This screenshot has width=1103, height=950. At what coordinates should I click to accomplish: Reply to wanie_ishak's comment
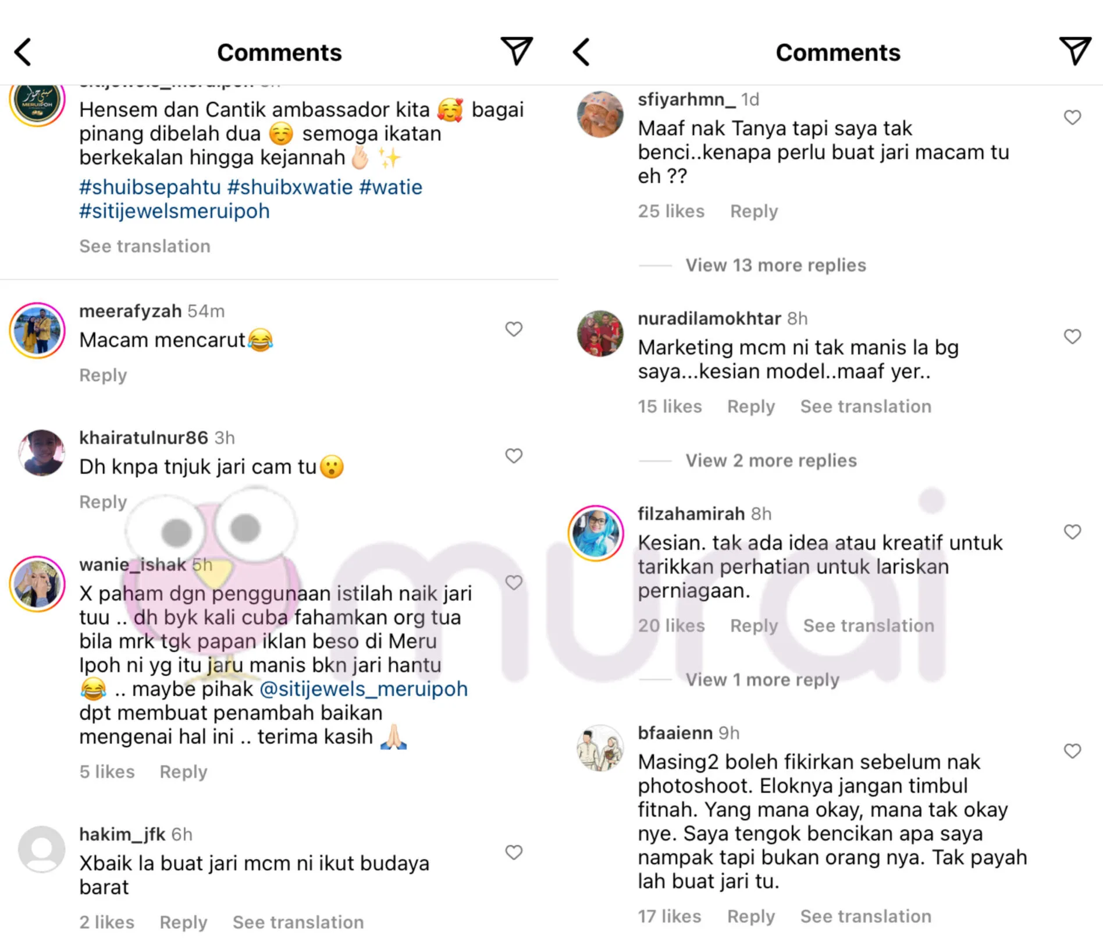tap(183, 772)
